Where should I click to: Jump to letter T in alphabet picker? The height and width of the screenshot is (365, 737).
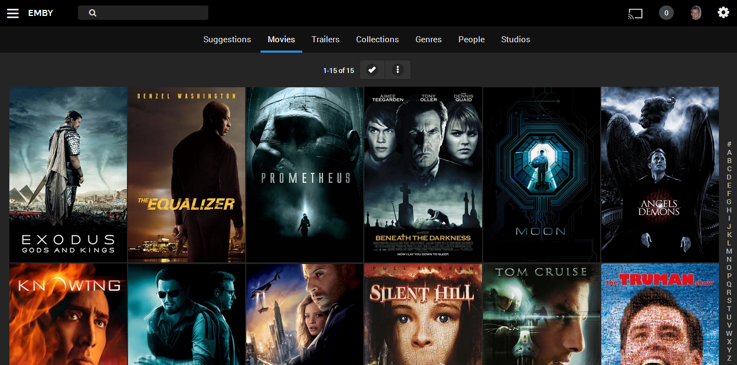(x=729, y=309)
